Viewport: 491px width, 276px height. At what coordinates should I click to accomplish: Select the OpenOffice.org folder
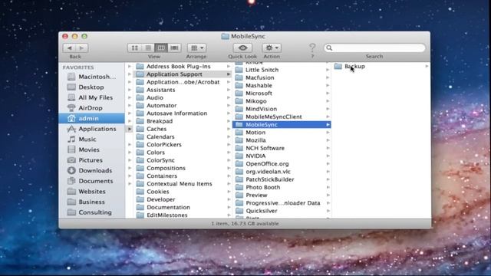[282, 163]
